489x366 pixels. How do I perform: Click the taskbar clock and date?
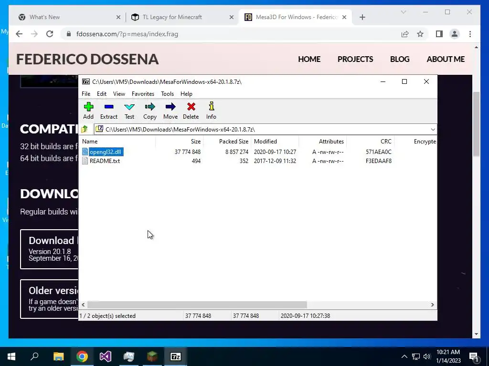coord(448,356)
